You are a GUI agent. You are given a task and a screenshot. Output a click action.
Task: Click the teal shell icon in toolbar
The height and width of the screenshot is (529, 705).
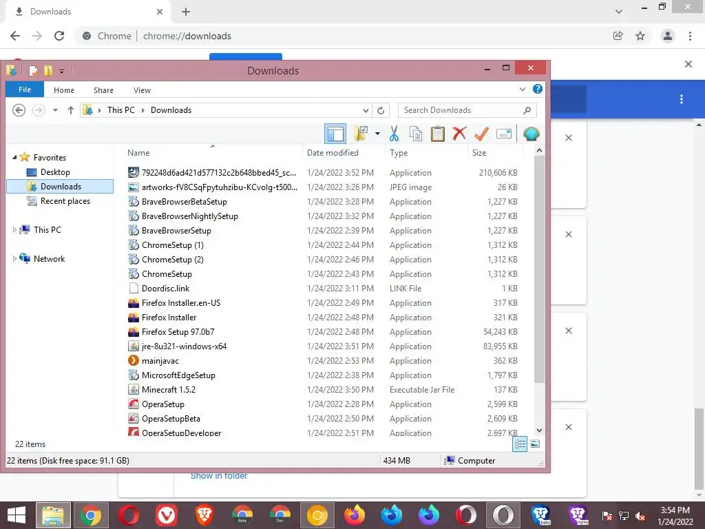coord(531,134)
